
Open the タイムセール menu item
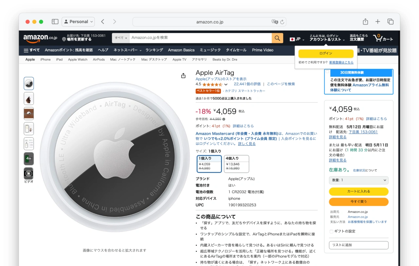236,50
